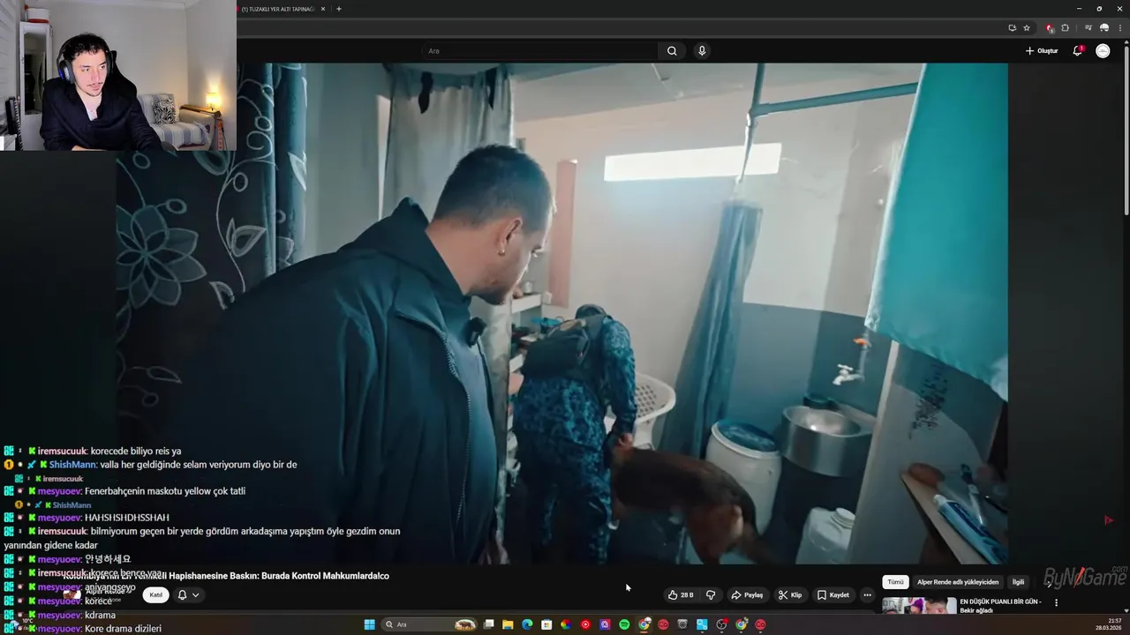The width and height of the screenshot is (1130, 635).
Task: Click chat message 'Fenerbahçenin maskotu yellow çok tatli'
Action: coord(165,491)
